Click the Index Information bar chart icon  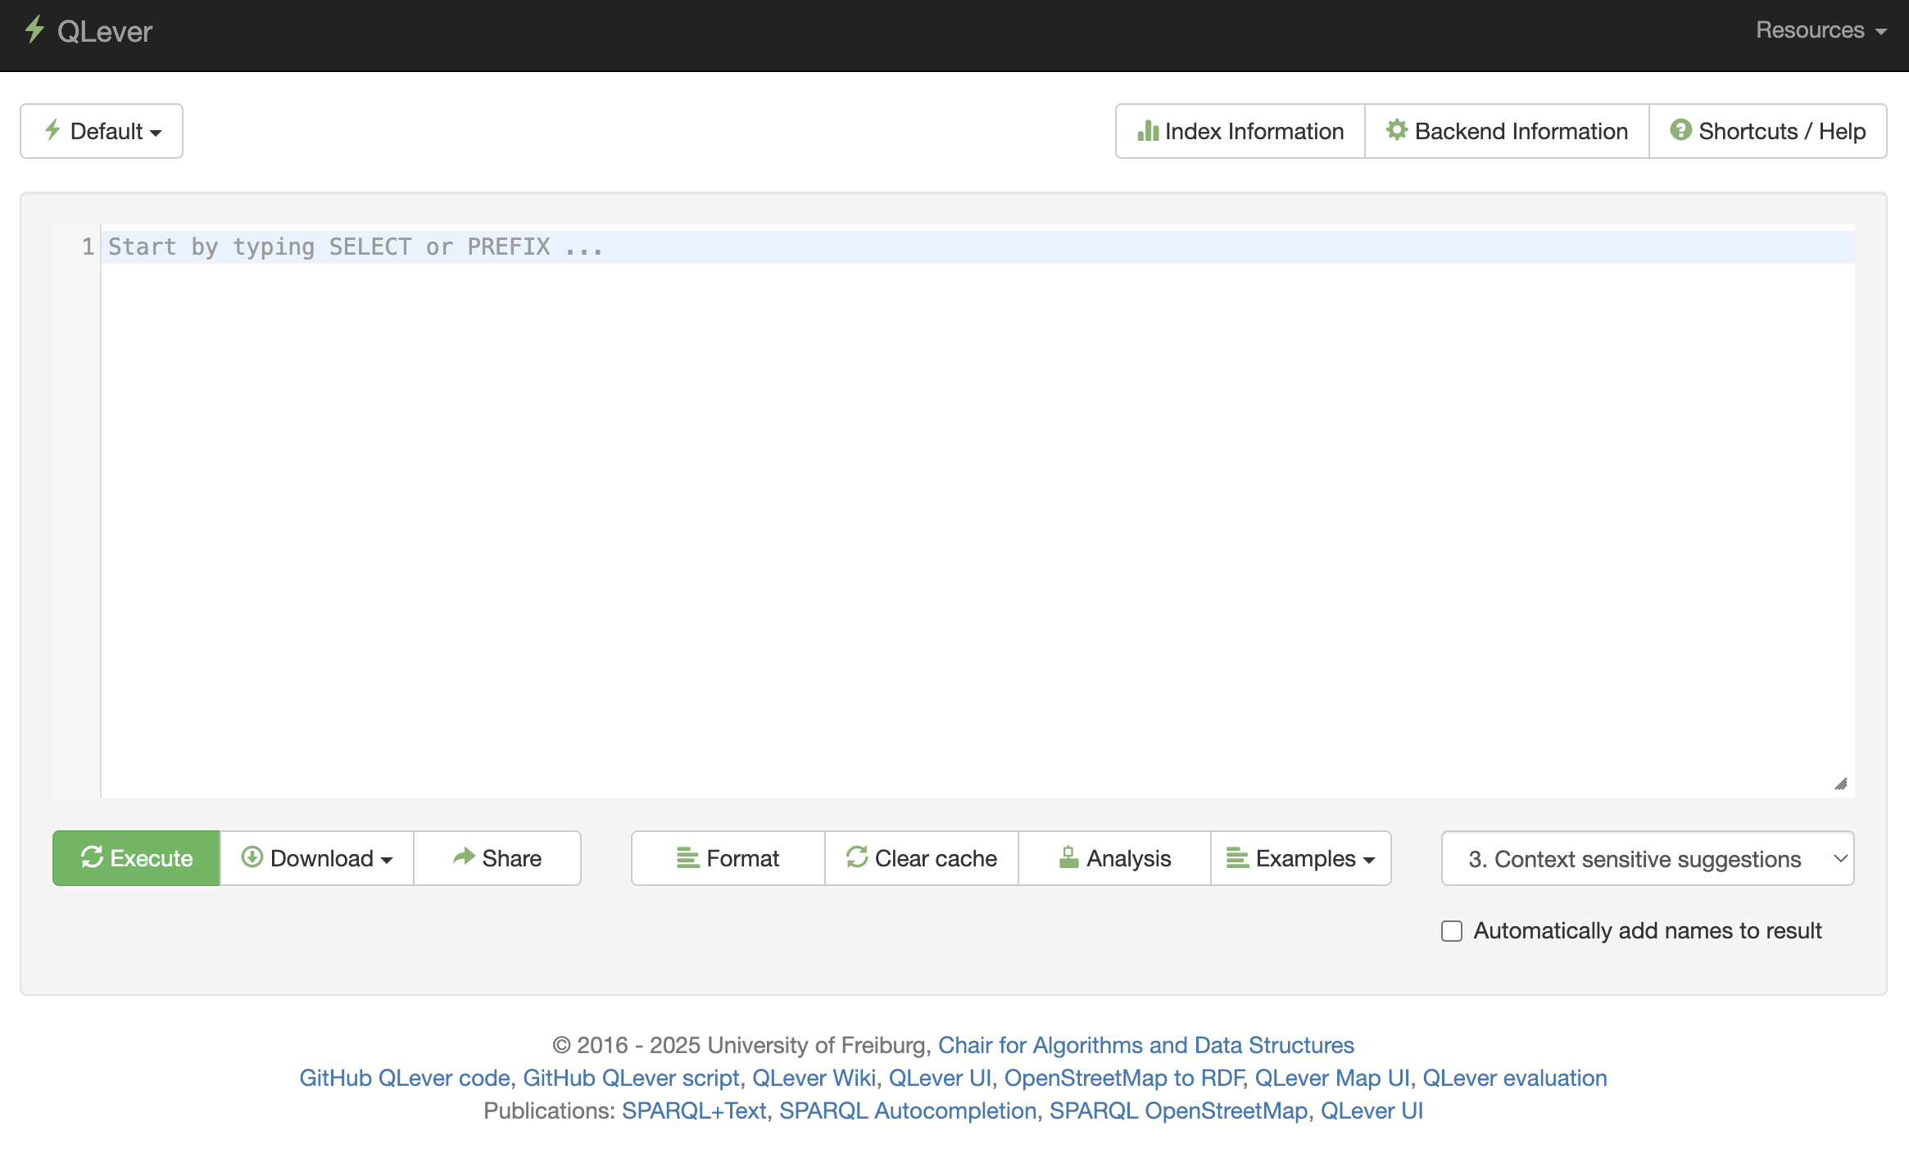1148,130
